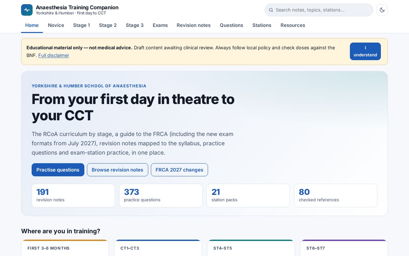Click the 191 revision notes stat card
The image size is (409, 256).
click(73, 196)
